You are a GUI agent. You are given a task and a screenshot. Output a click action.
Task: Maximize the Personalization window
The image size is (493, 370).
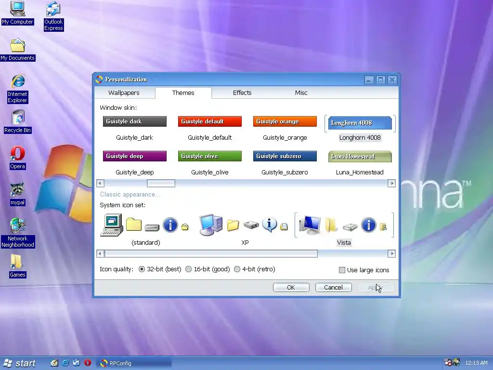pyautogui.click(x=380, y=80)
